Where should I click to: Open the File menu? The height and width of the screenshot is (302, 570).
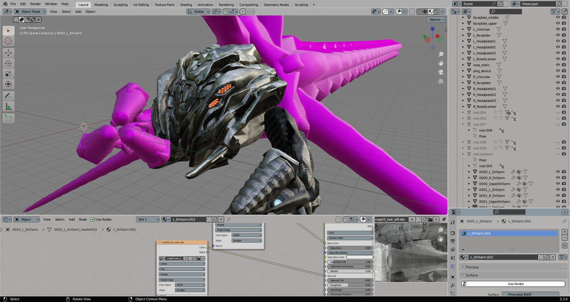[x=13, y=4]
